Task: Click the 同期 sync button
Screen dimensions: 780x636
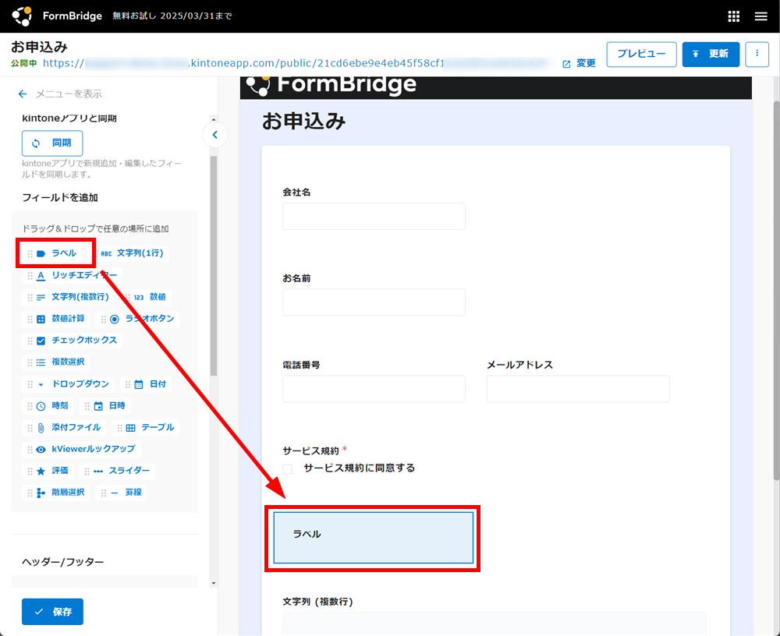Action: (52, 143)
